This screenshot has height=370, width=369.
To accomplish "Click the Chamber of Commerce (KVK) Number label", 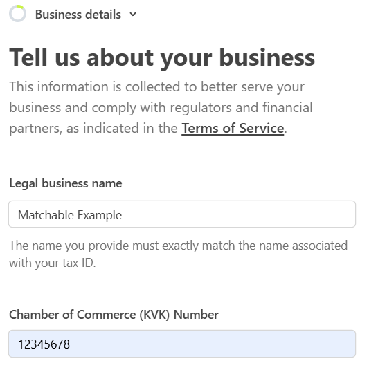I will 114,315.
